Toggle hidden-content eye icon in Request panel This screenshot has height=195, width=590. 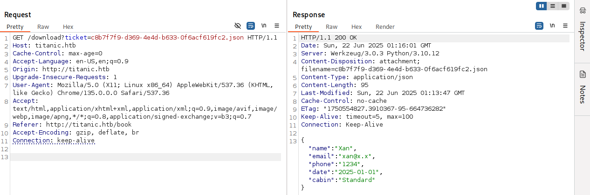click(x=238, y=26)
